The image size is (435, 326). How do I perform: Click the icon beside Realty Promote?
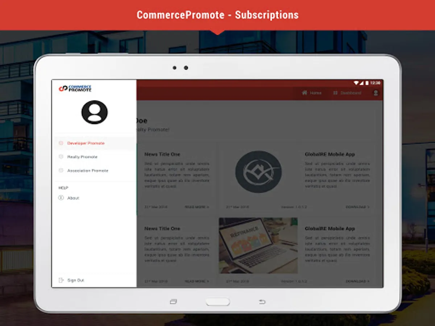coord(61,157)
